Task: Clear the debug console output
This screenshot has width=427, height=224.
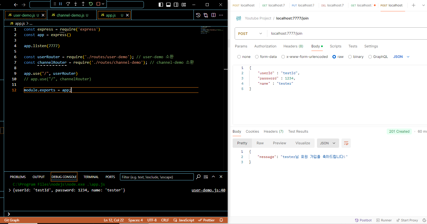Action: [x=206, y=177]
